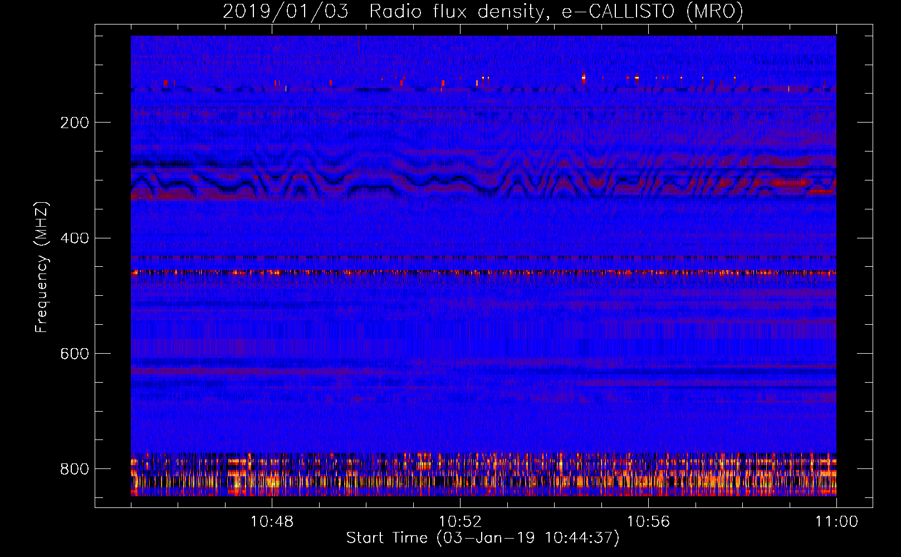Click the "Start Time (03-Jan-19 10:44:37)" axis label
Image resolution: width=901 pixels, height=557 pixels.
point(483,538)
